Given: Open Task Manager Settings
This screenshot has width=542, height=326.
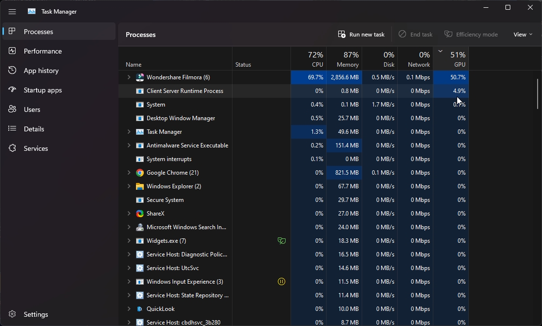Looking at the screenshot, I should [36, 314].
